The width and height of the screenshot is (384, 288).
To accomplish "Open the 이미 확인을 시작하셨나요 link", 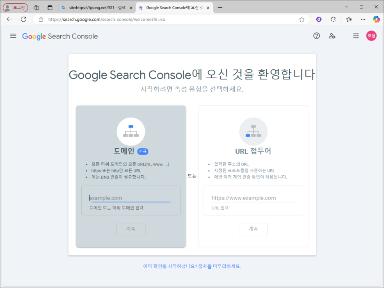I will coord(192,266).
